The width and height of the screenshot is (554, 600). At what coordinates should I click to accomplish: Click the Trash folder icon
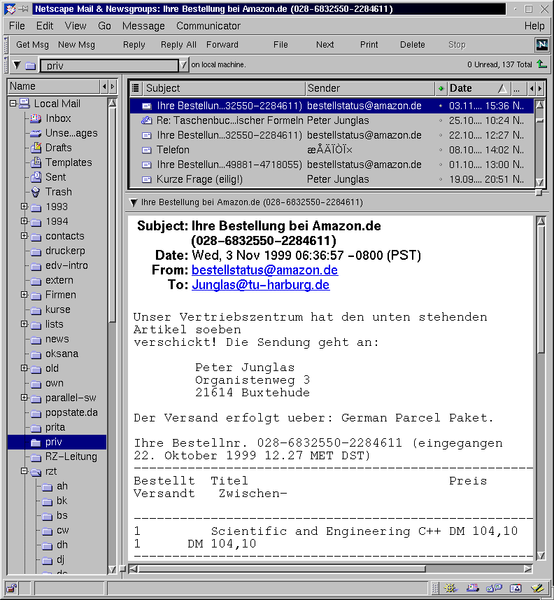click(x=36, y=192)
